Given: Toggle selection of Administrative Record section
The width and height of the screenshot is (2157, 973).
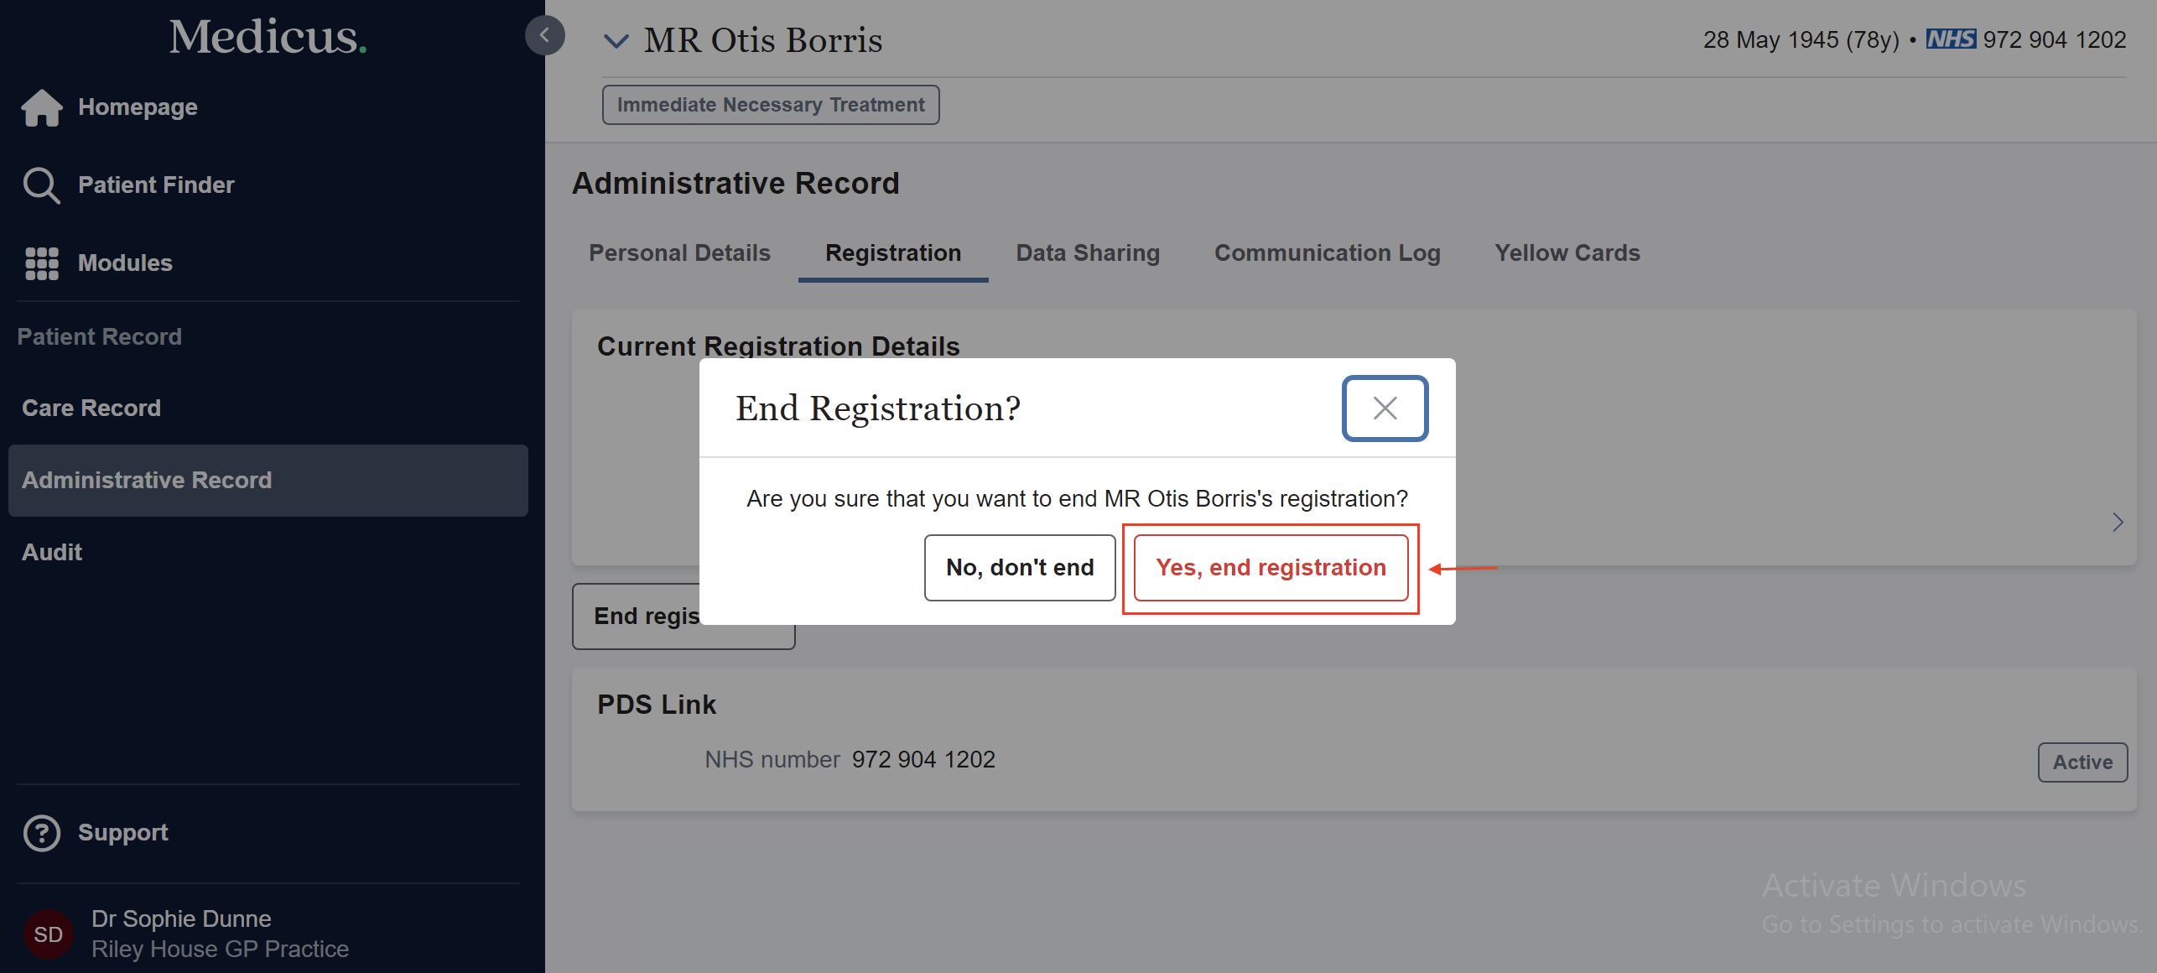Looking at the screenshot, I should [x=147, y=480].
